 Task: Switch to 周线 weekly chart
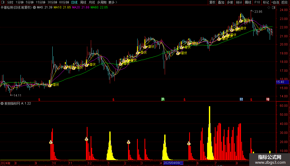tap(83, 2)
